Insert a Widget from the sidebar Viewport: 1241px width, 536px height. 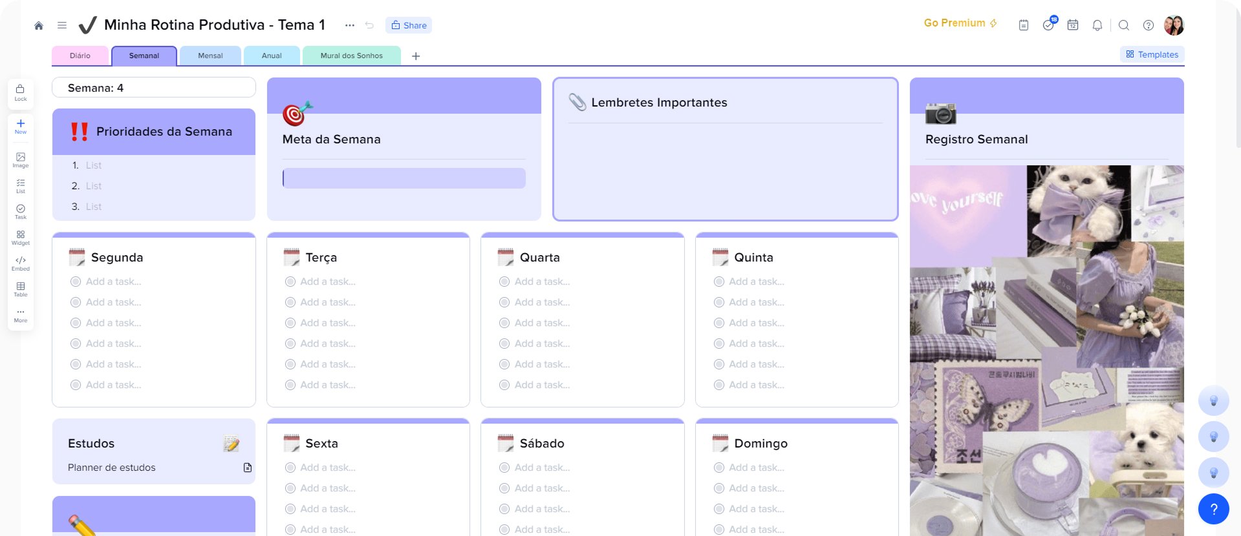pyautogui.click(x=21, y=237)
